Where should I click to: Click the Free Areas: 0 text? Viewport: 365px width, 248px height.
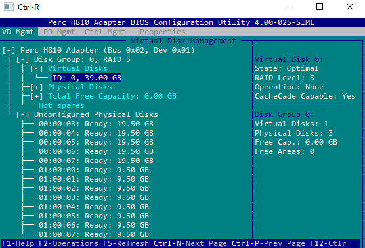click(x=284, y=152)
